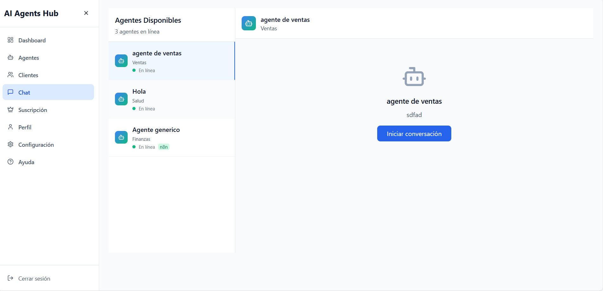Open the Ayuda help page
Screen dimensions: 603x291
(x=48, y=162)
